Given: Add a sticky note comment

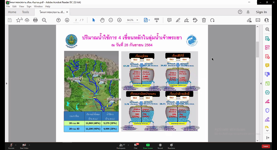Looking at the screenshot, I should coord(169,20).
